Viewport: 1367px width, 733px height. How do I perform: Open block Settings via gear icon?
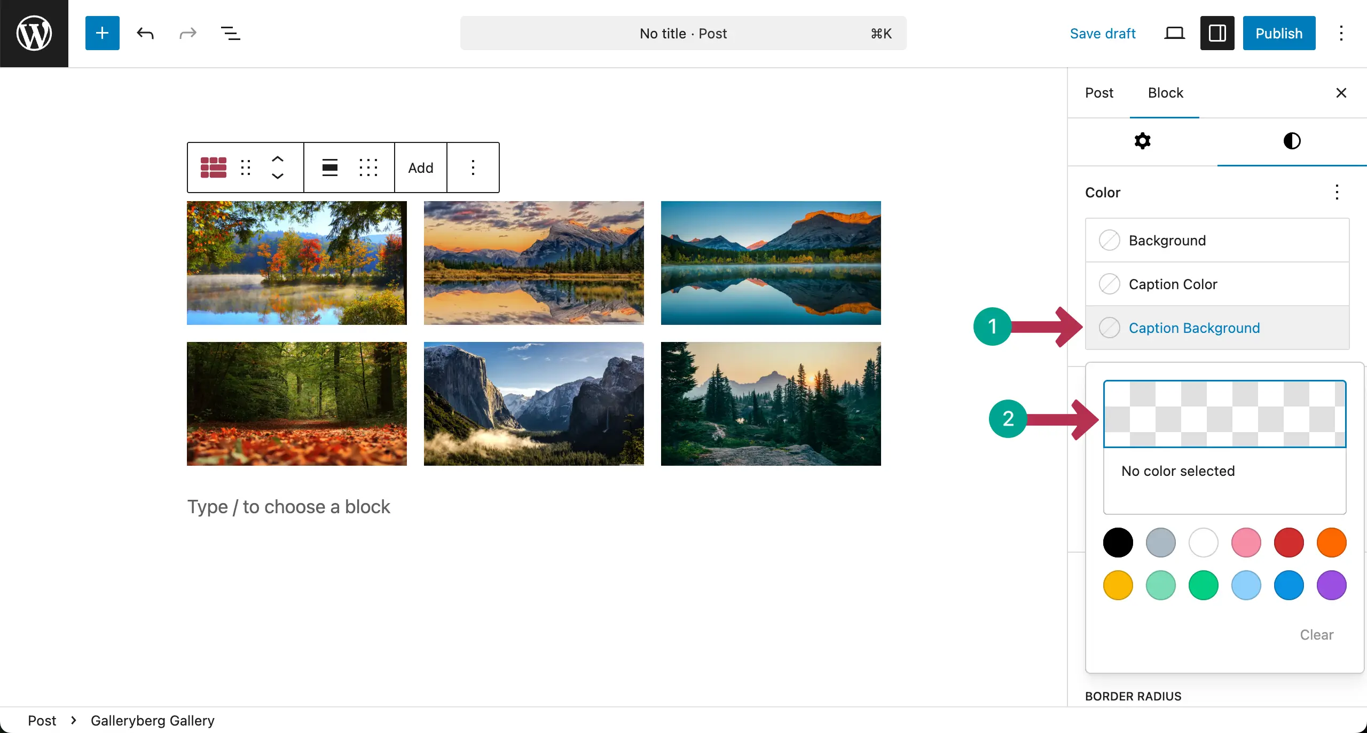click(1142, 140)
